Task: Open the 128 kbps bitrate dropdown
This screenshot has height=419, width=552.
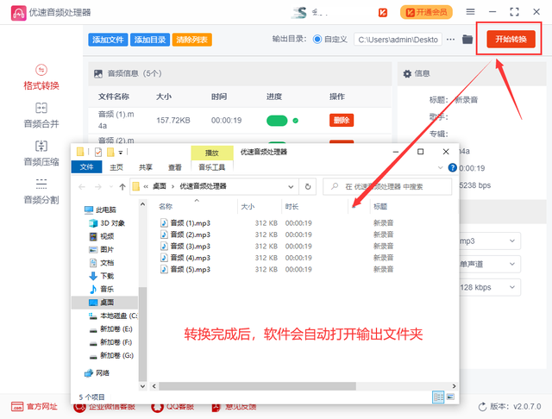Action: tap(489, 287)
